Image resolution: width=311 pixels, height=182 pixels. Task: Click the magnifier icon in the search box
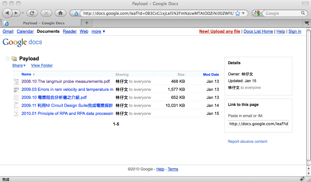point(303,13)
